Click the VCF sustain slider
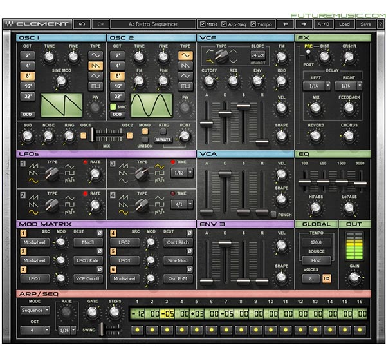The image size is (386, 361). click(x=243, y=106)
